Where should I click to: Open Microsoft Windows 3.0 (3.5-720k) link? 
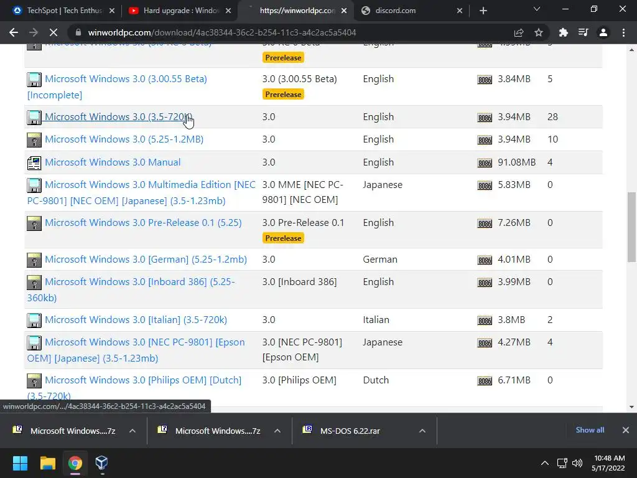118,117
